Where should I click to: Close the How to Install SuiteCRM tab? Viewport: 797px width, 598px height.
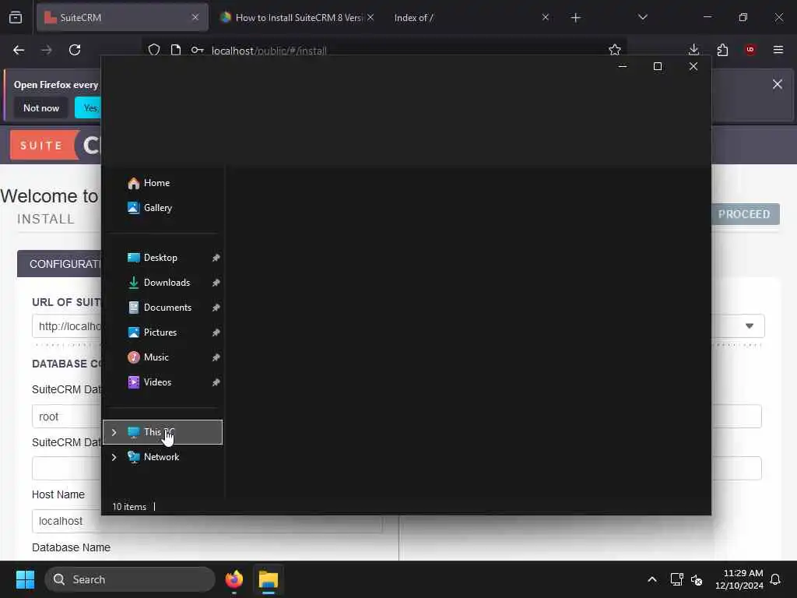[370, 18]
